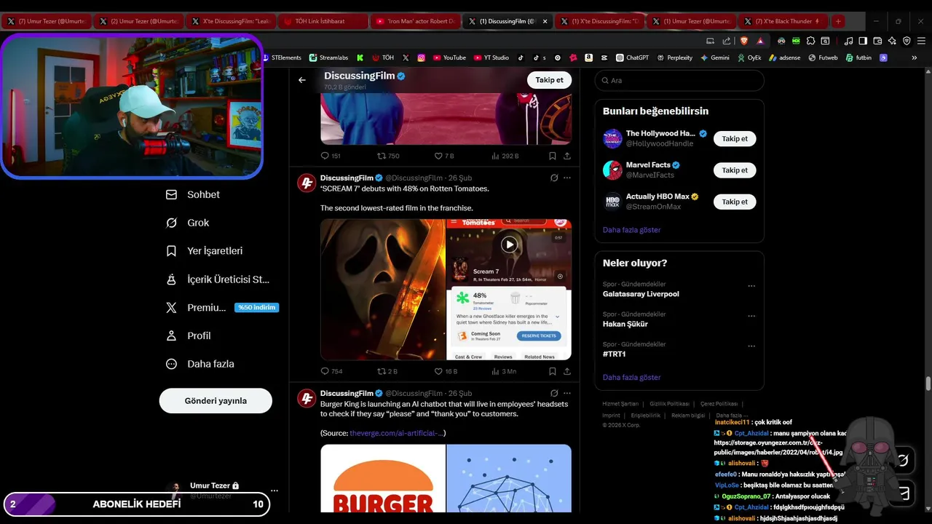Open options for Galatasaray Liverpool trend

tap(751, 286)
